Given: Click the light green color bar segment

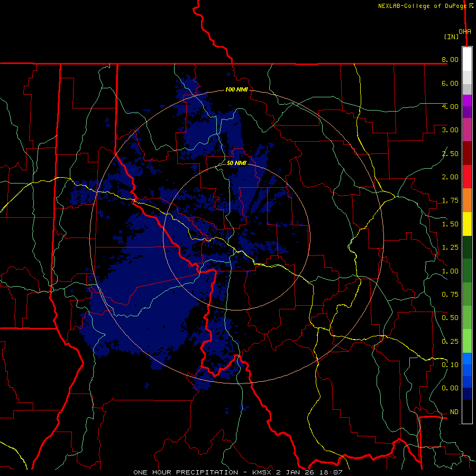Looking at the screenshot, I should [467, 341].
